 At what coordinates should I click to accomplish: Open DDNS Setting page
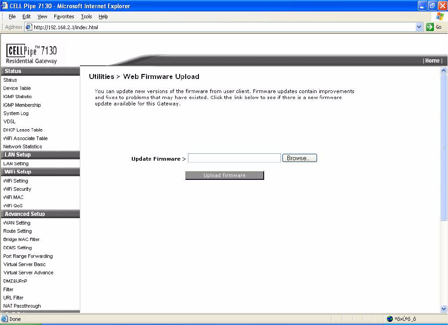click(x=17, y=248)
